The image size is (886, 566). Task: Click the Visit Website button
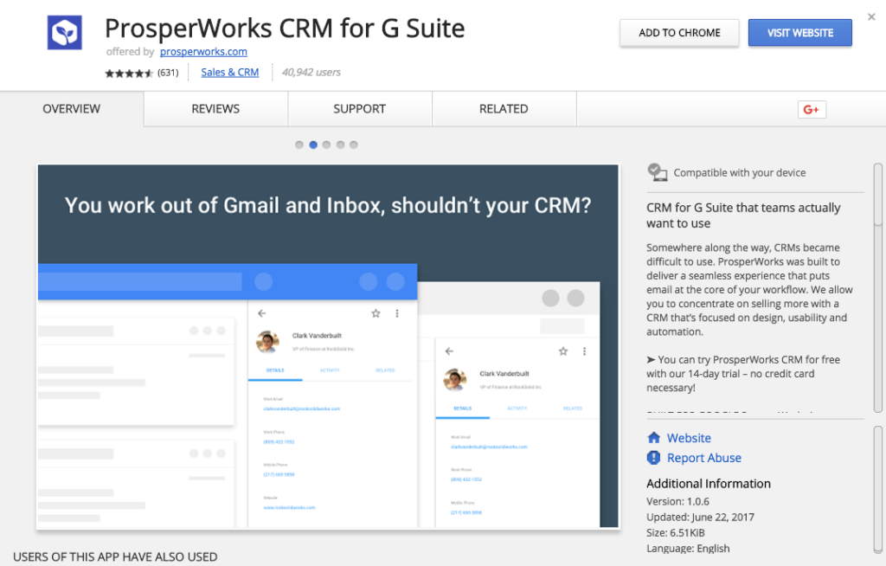[x=800, y=33]
